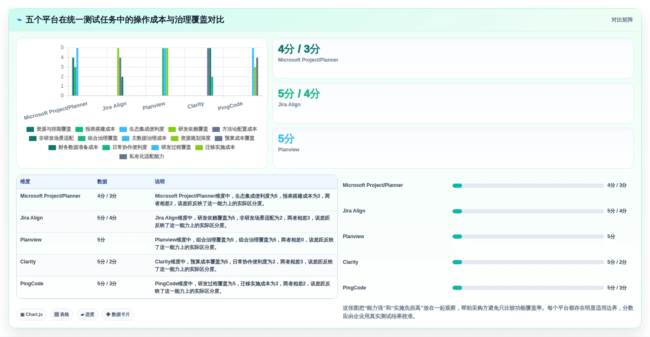The height and width of the screenshot is (337, 650).
Task: Select the PingCode table row name
Action: tap(32, 284)
